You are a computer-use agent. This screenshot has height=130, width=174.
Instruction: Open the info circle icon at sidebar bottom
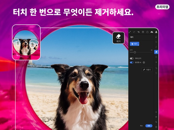pyautogui.click(x=156, y=127)
